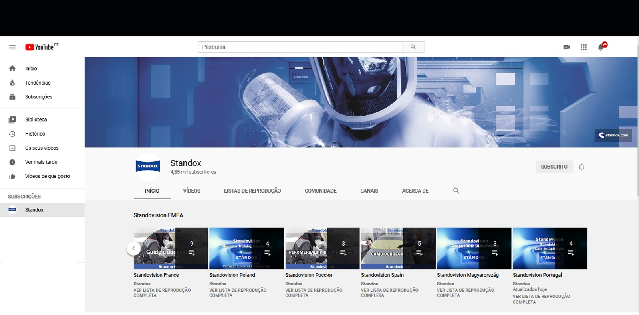Open the YouTube apps grid

(583, 47)
